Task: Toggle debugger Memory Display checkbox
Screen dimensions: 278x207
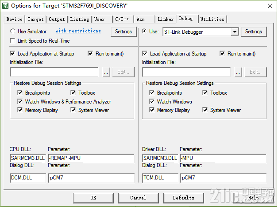Action: (x=152, y=110)
